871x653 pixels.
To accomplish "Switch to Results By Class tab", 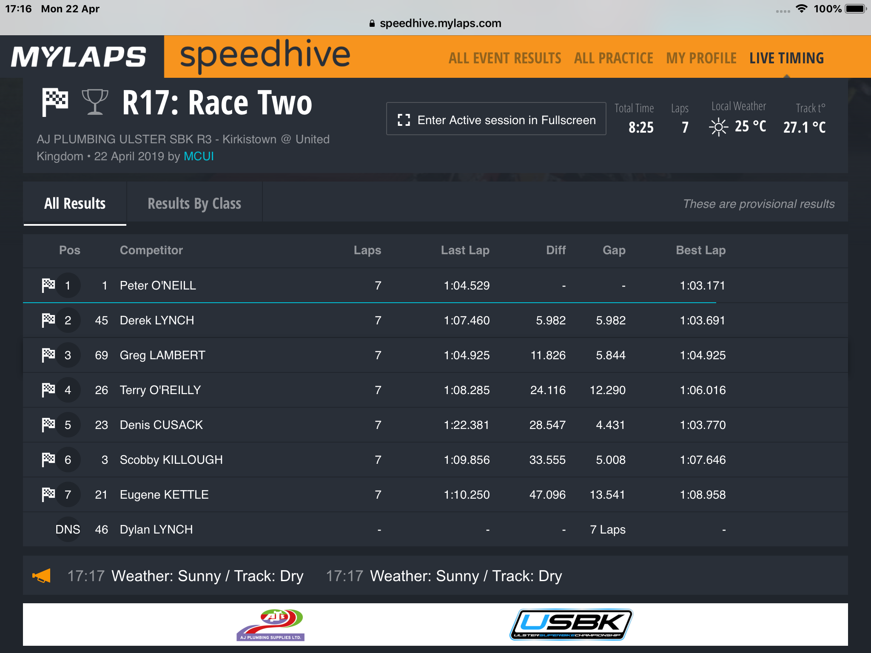I will [194, 203].
